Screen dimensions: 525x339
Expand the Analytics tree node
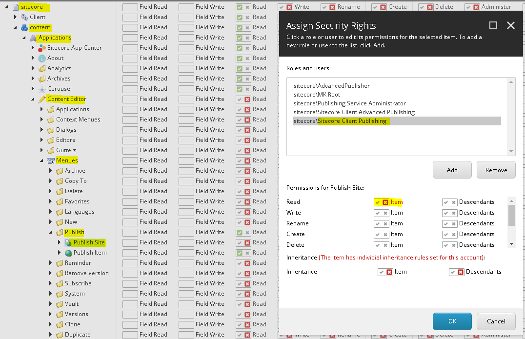33,68
